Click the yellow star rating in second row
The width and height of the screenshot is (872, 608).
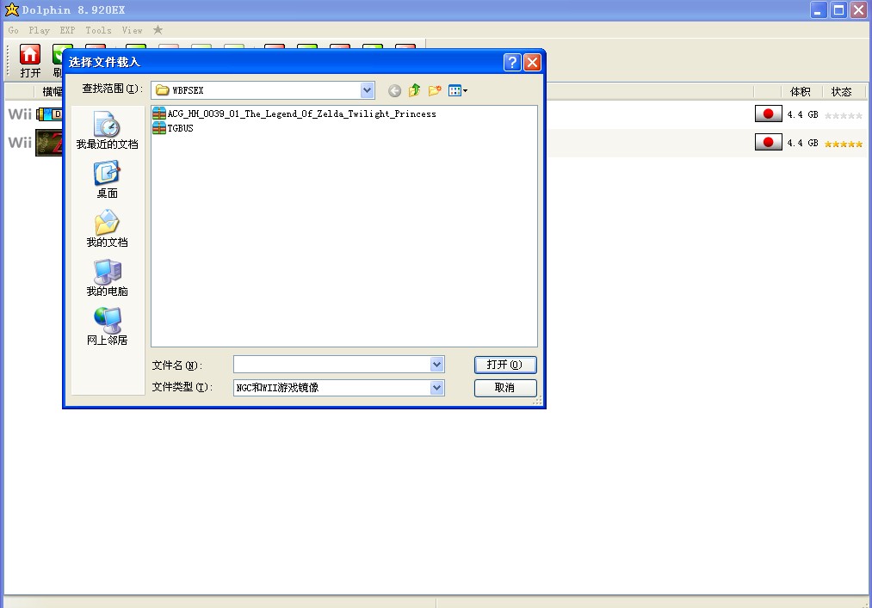click(843, 144)
